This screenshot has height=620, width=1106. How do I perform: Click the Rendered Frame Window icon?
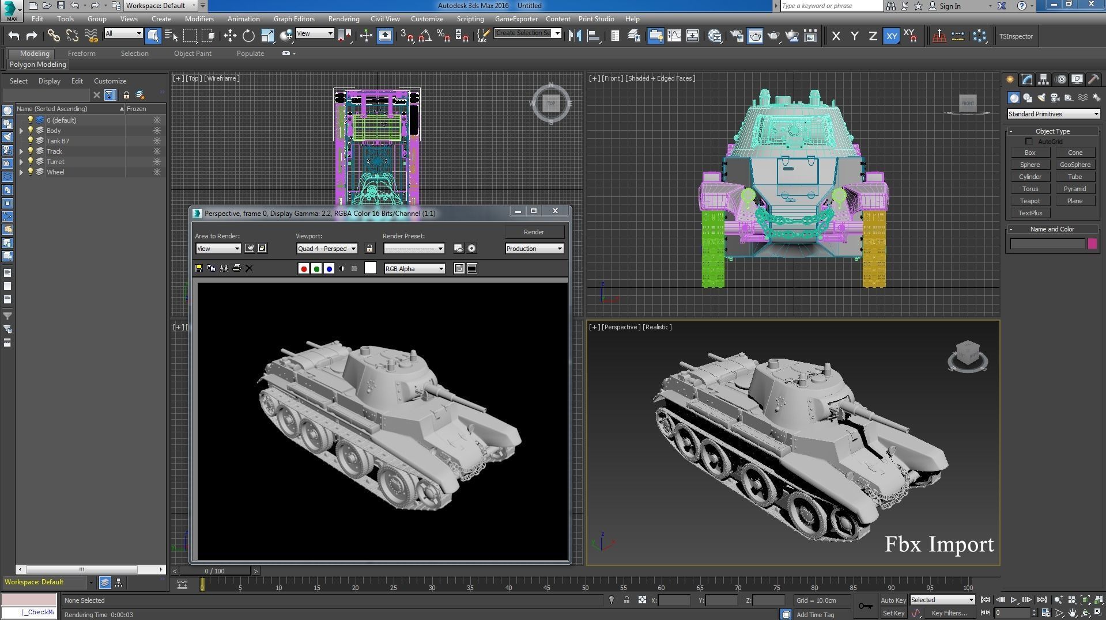[x=755, y=36]
